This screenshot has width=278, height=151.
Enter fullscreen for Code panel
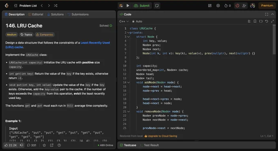tap(267, 14)
